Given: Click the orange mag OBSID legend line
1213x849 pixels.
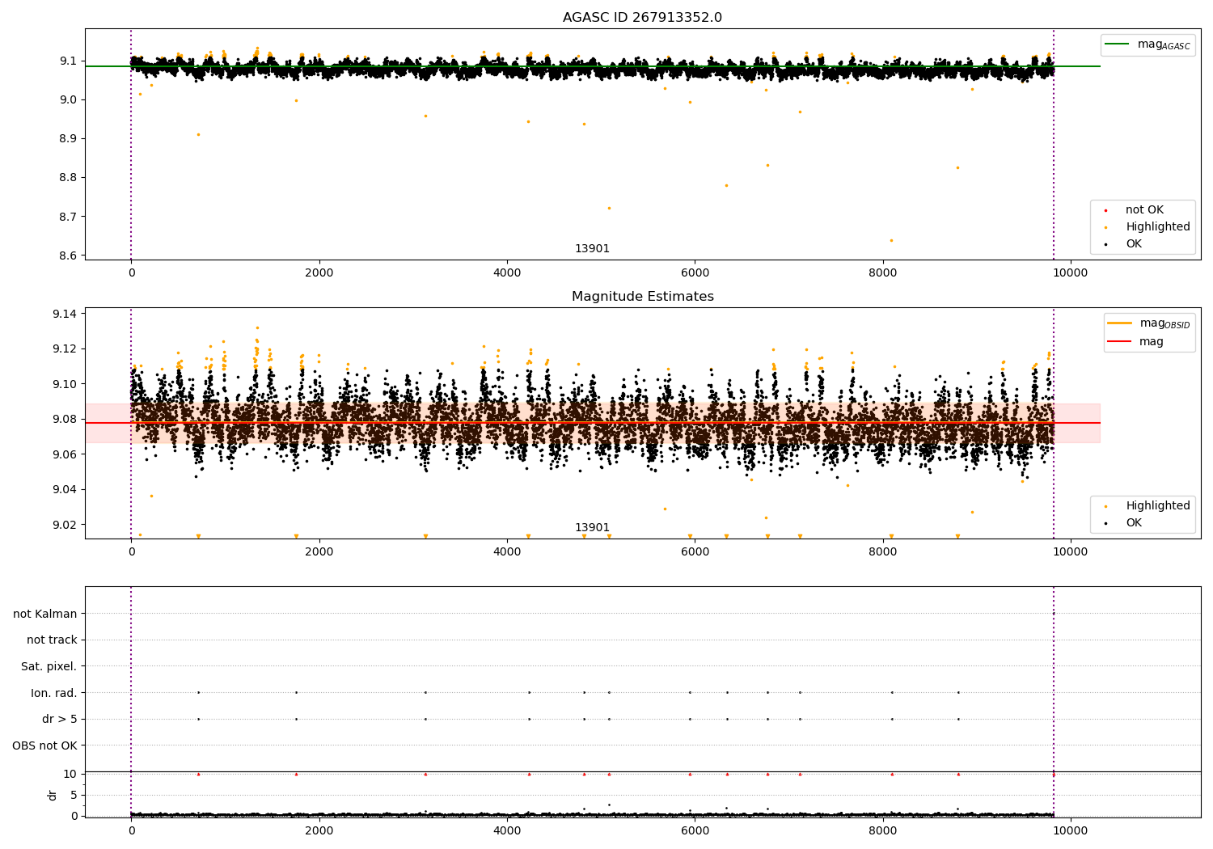Looking at the screenshot, I should pos(1119,323).
